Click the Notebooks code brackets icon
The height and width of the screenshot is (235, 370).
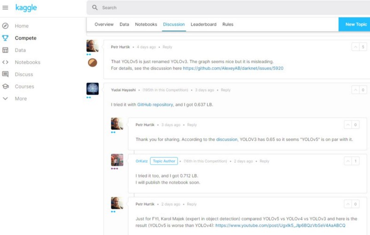5,62
